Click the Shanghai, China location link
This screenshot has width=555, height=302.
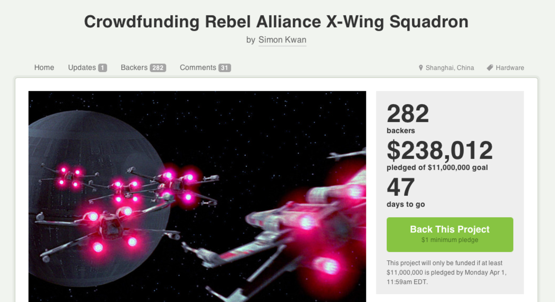[450, 67]
